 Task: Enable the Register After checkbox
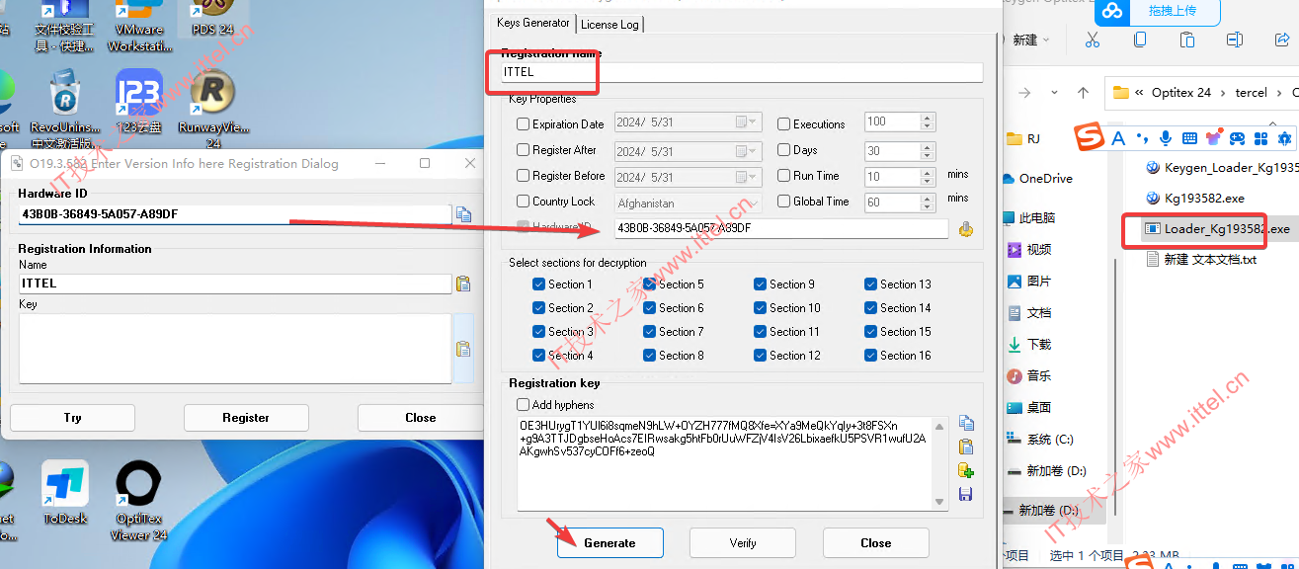pyautogui.click(x=524, y=150)
